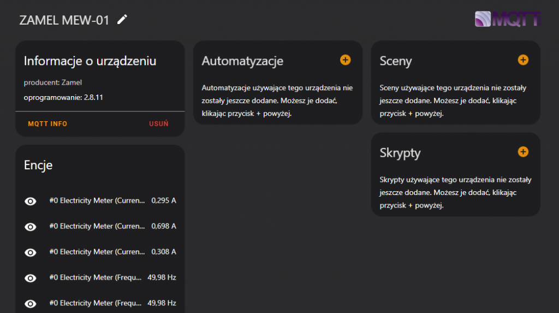Add a new scene using the Sceny plus icon

(x=523, y=60)
